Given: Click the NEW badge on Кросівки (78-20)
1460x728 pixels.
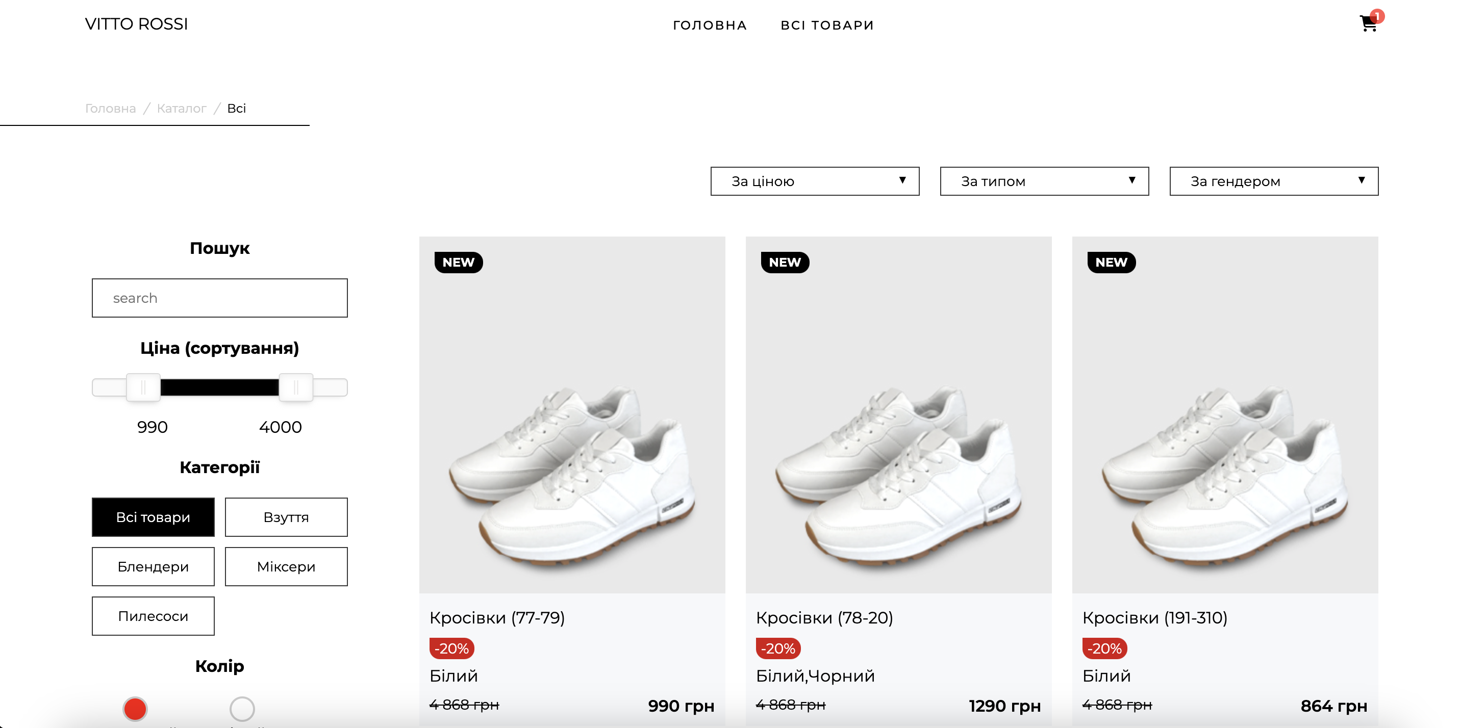Looking at the screenshot, I should tap(785, 263).
